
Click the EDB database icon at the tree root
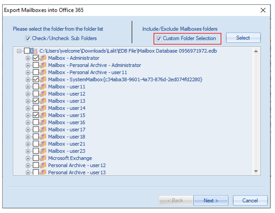pos(34,51)
